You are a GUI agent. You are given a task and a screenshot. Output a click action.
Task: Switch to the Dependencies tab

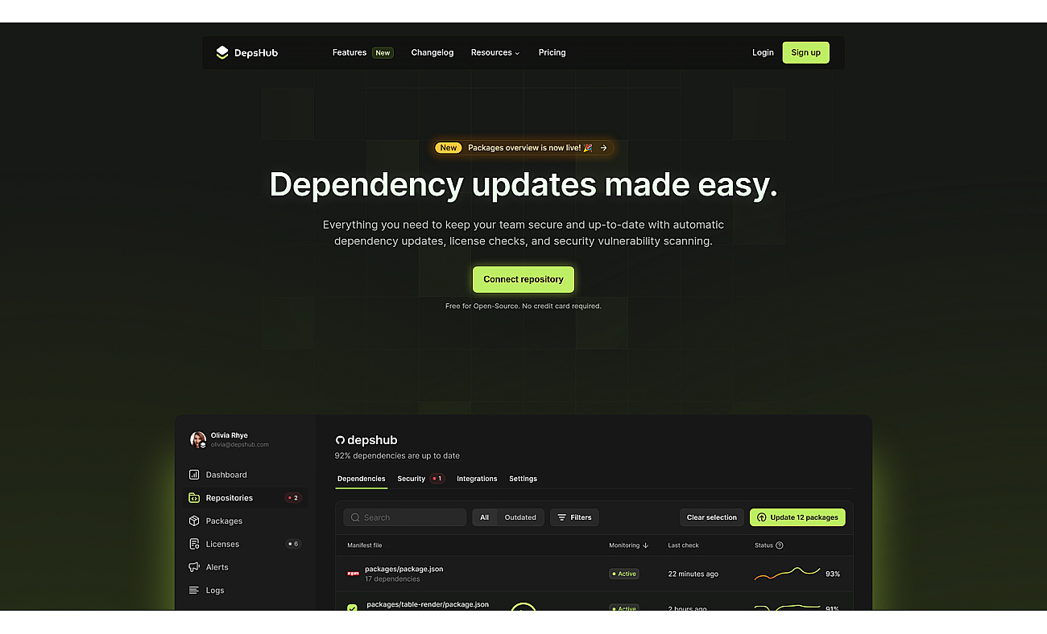coord(362,479)
